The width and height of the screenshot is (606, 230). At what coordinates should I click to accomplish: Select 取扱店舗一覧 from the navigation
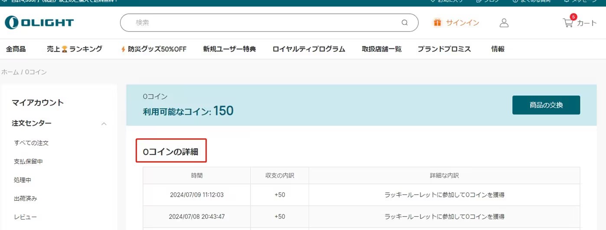tap(381, 49)
